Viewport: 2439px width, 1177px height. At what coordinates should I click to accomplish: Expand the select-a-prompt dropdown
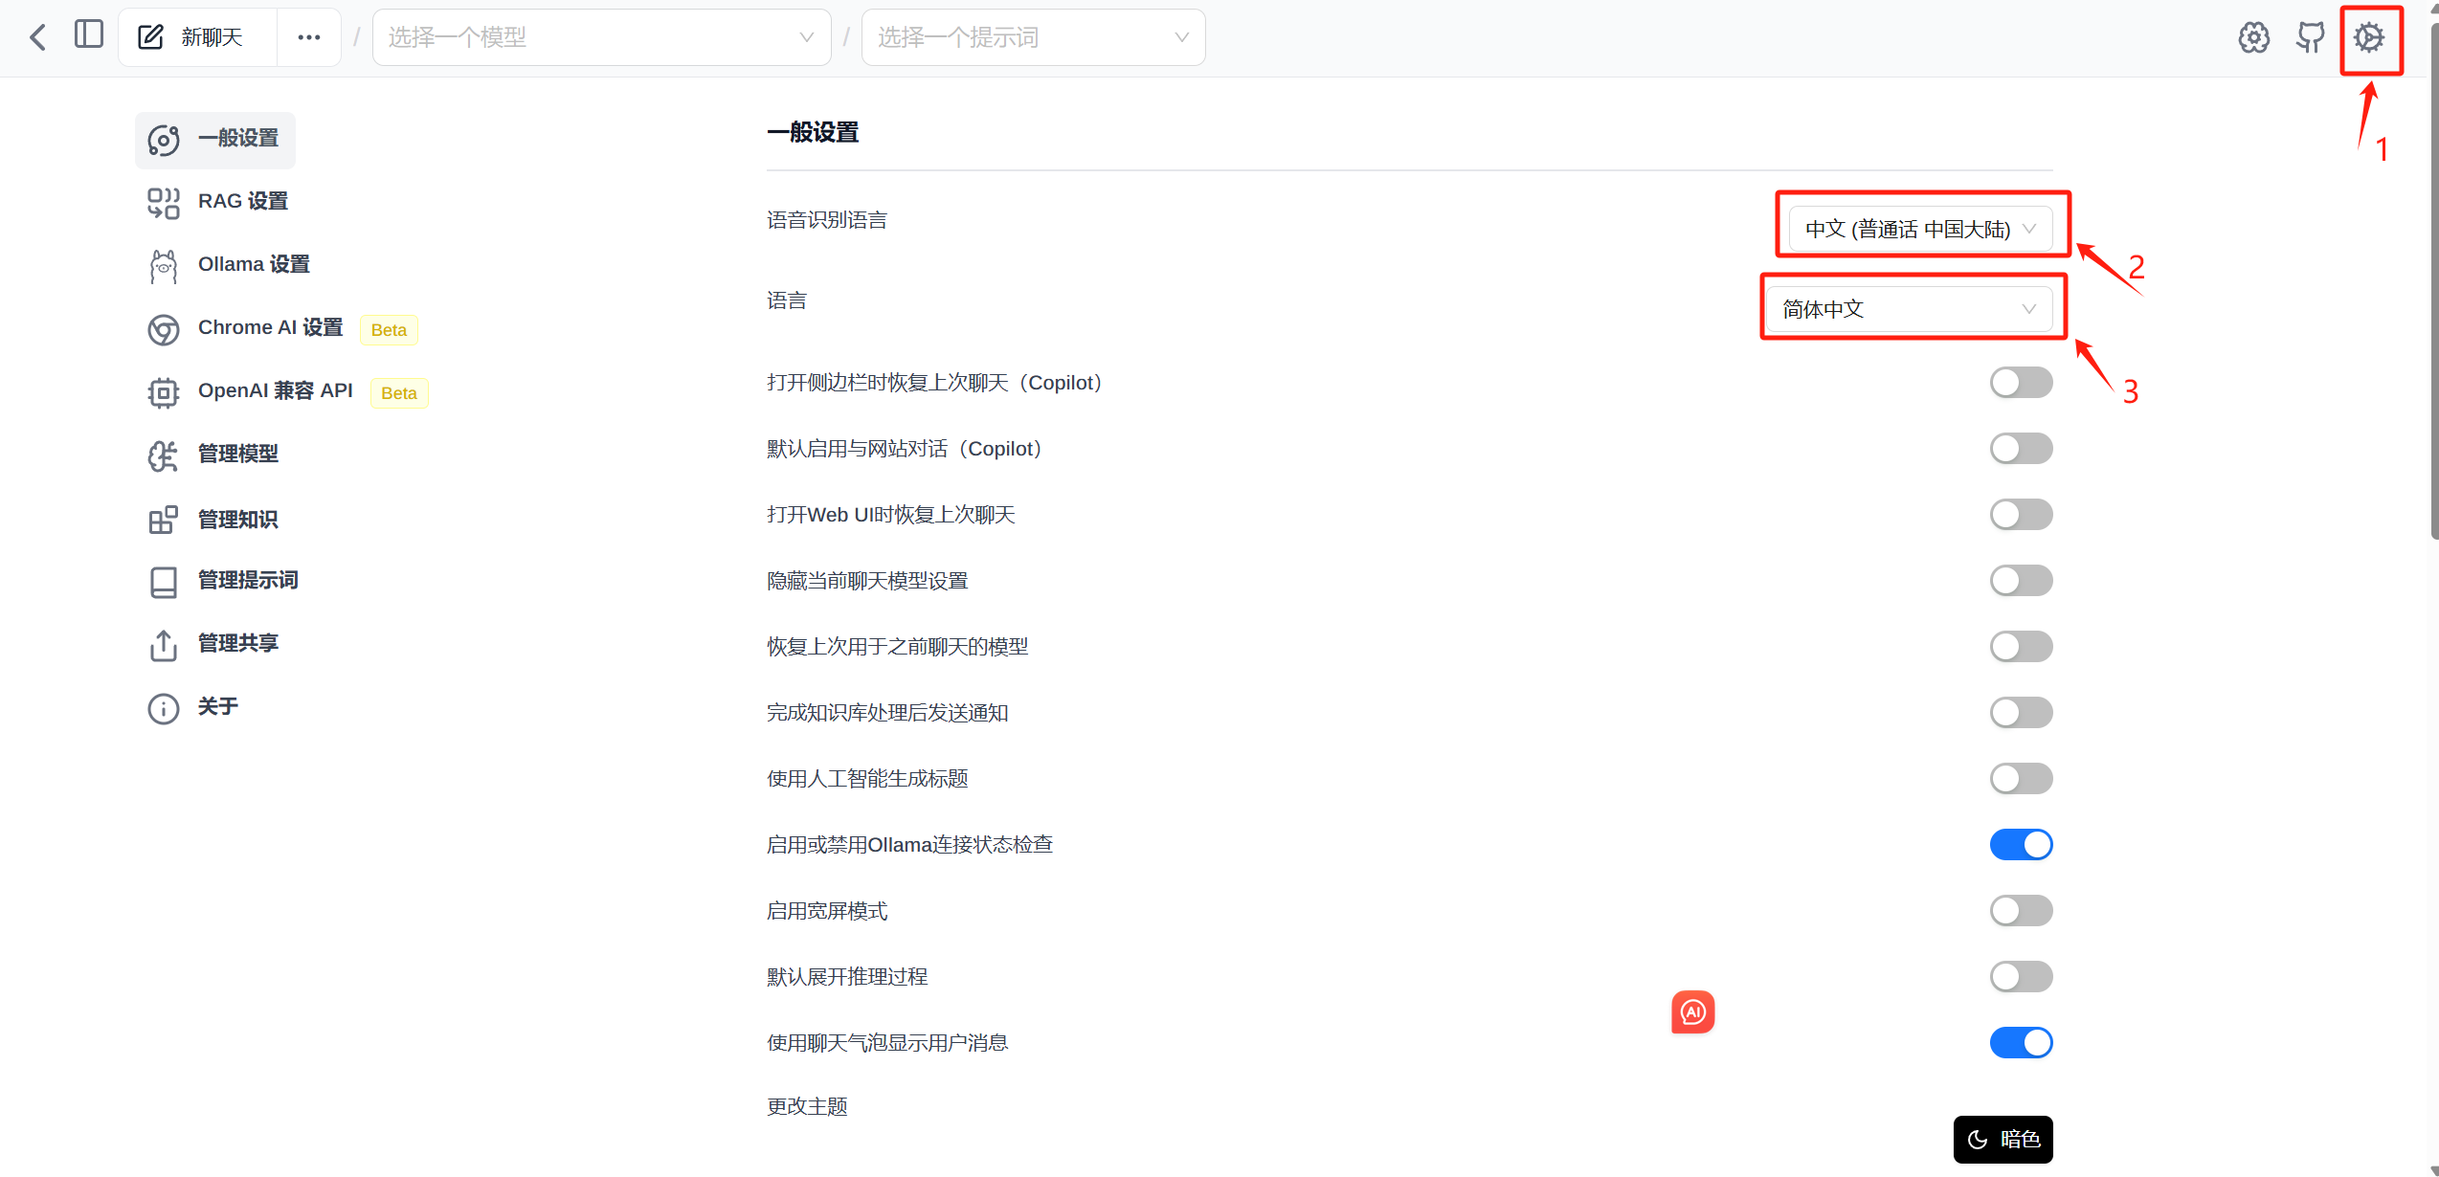tap(1032, 37)
